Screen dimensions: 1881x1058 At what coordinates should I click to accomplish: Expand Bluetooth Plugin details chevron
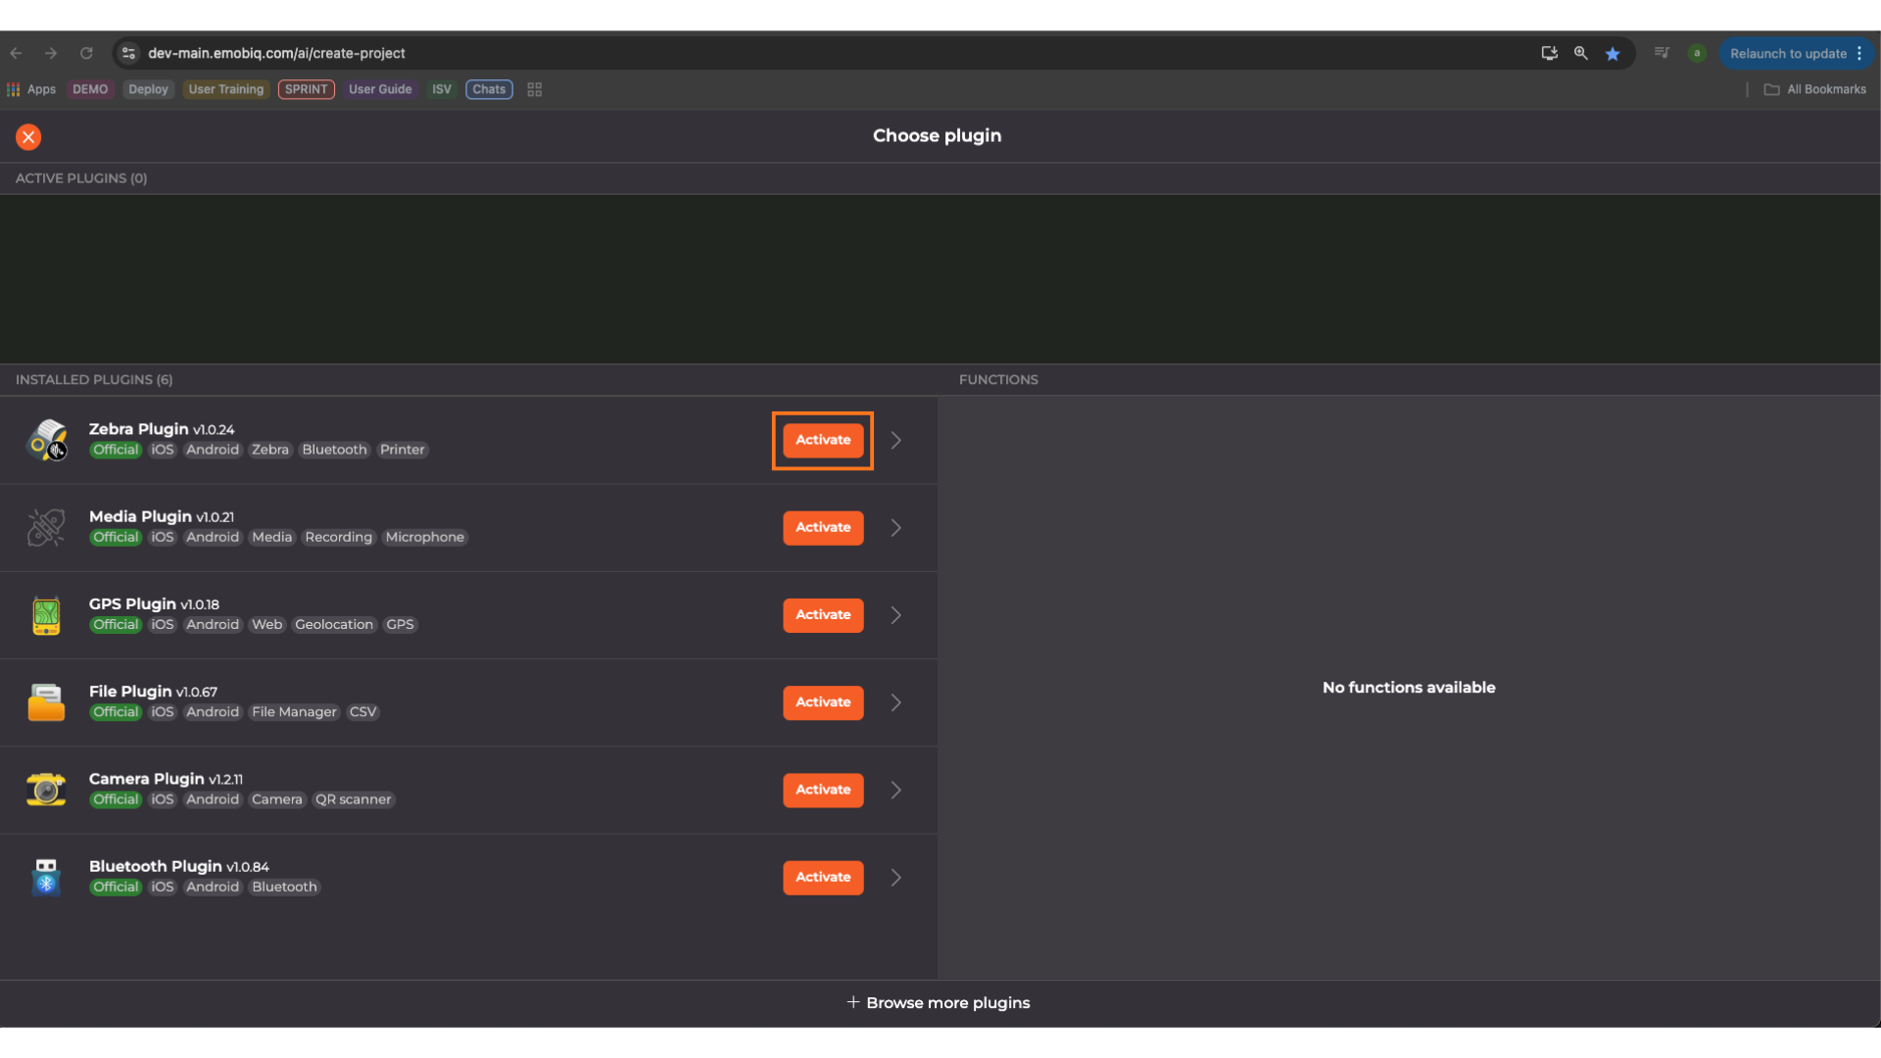pyautogui.click(x=895, y=878)
